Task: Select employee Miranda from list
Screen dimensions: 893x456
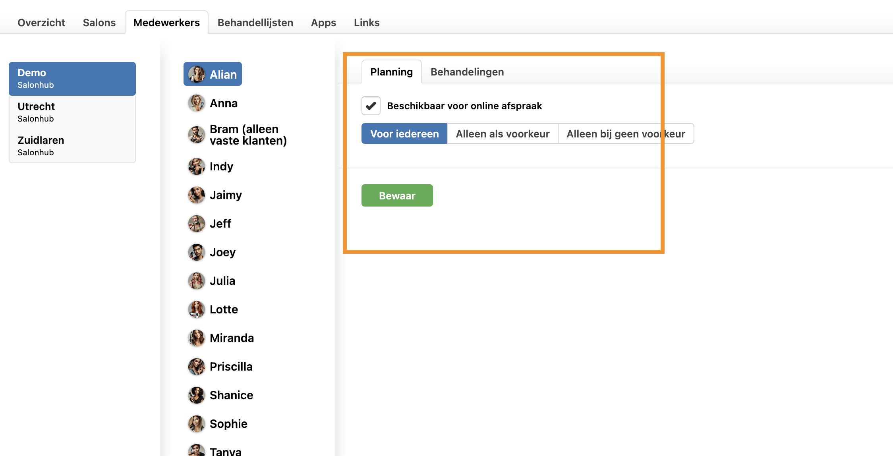Action: 232,338
